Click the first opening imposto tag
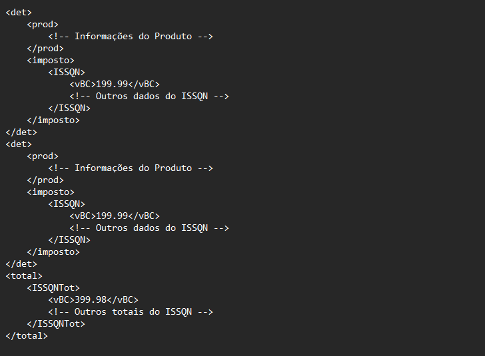This screenshot has height=356, width=485. [x=51, y=61]
